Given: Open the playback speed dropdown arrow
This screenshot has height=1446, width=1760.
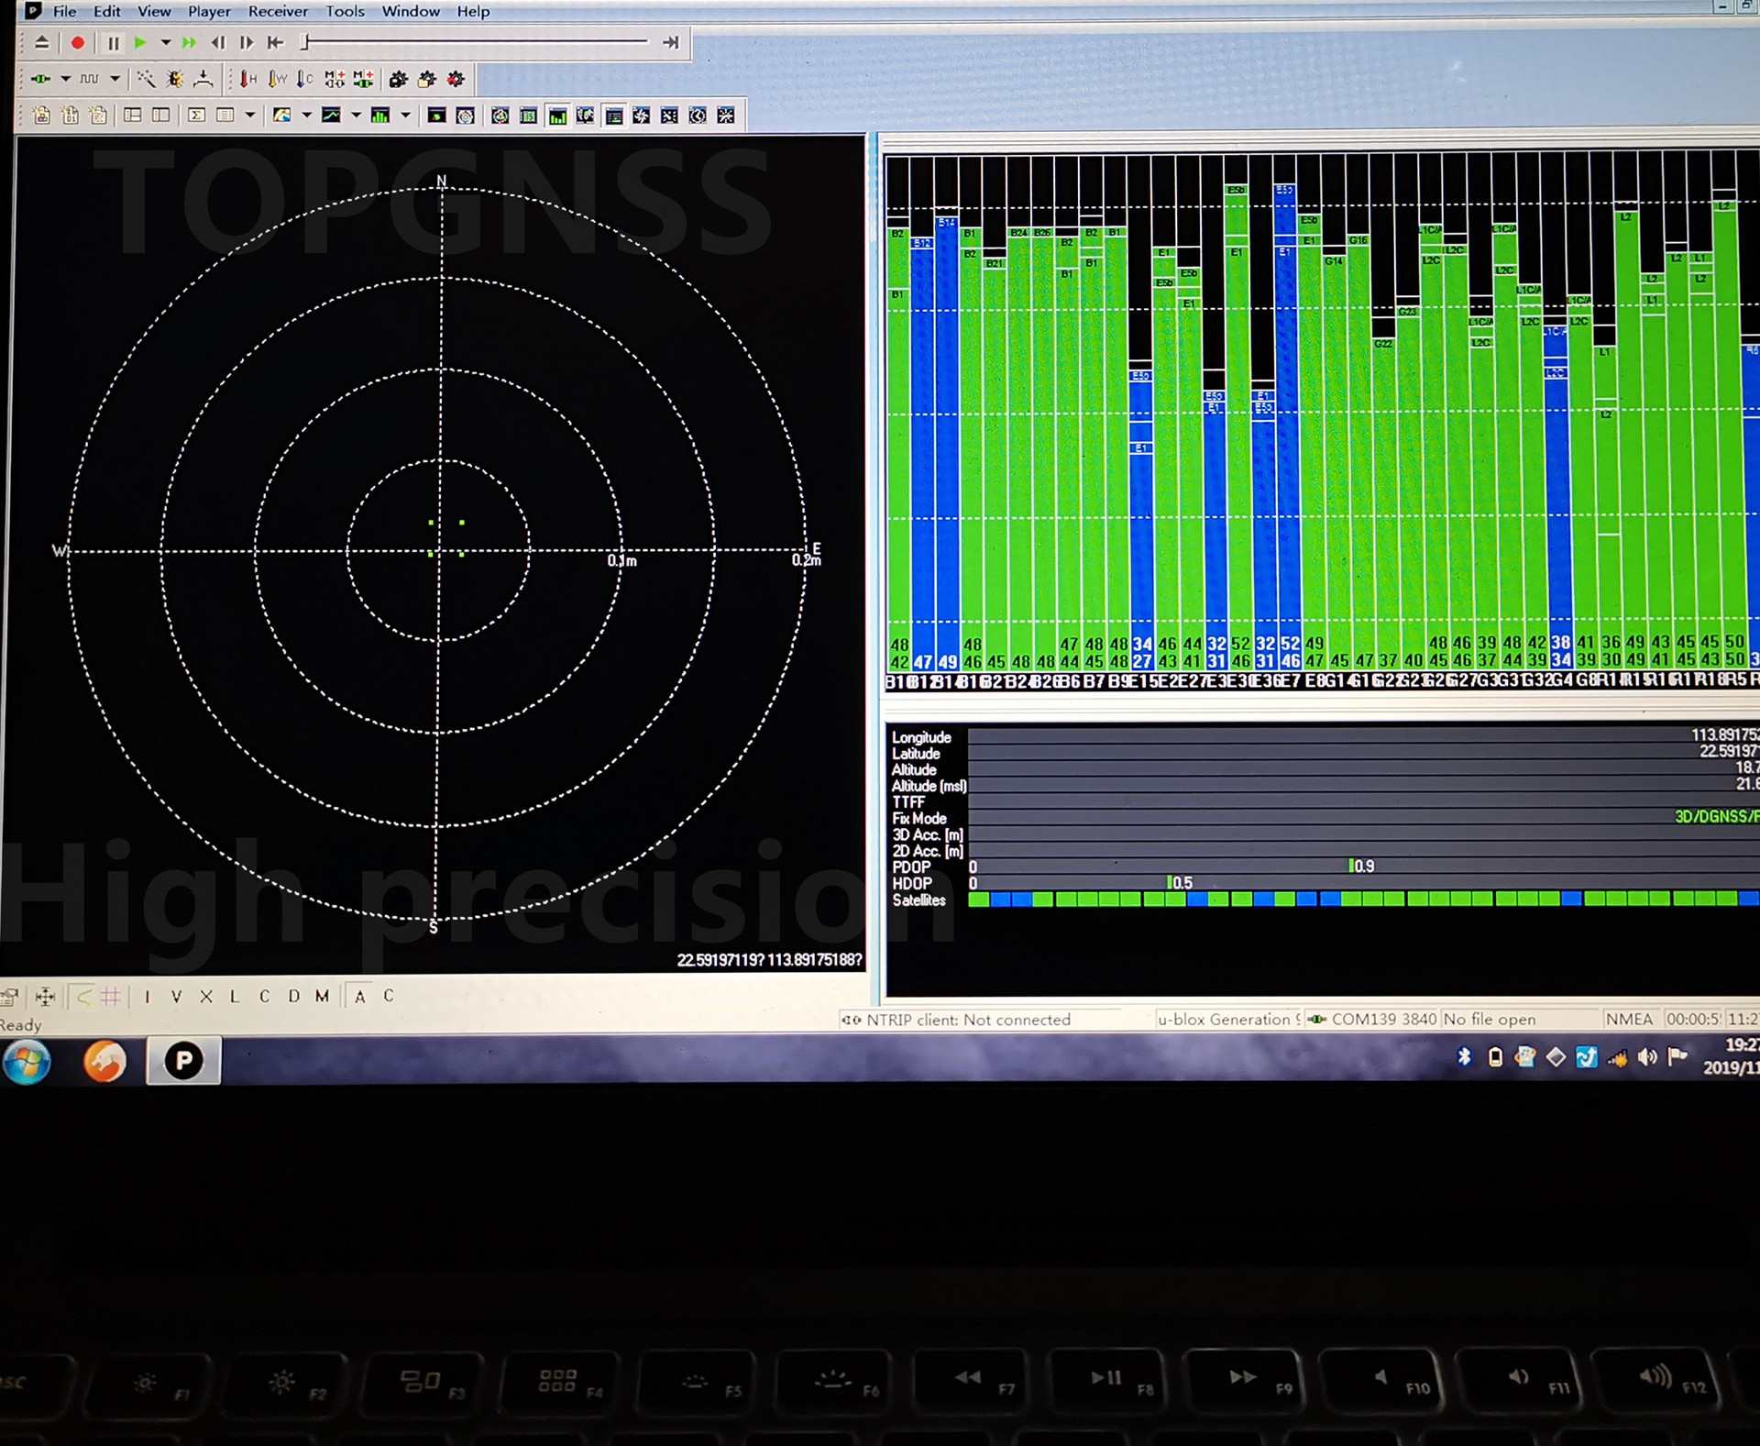Looking at the screenshot, I should click(x=165, y=42).
